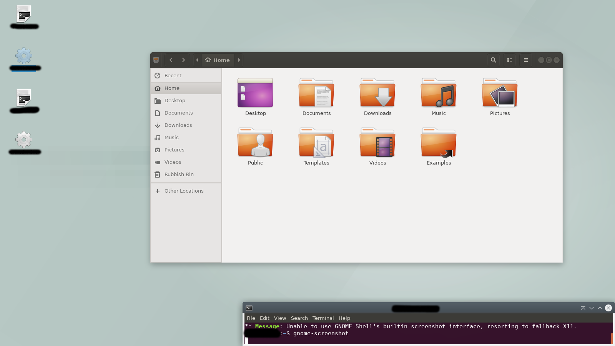Click the Videos folder name label
This screenshot has height=346, width=615.
point(377,163)
